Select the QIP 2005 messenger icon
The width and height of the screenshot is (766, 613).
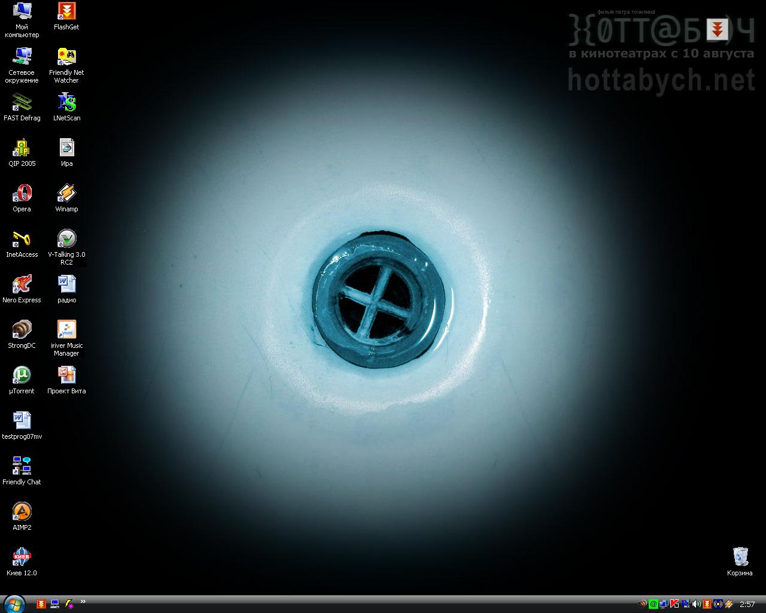pyautogui.click(x=22, y=148)
